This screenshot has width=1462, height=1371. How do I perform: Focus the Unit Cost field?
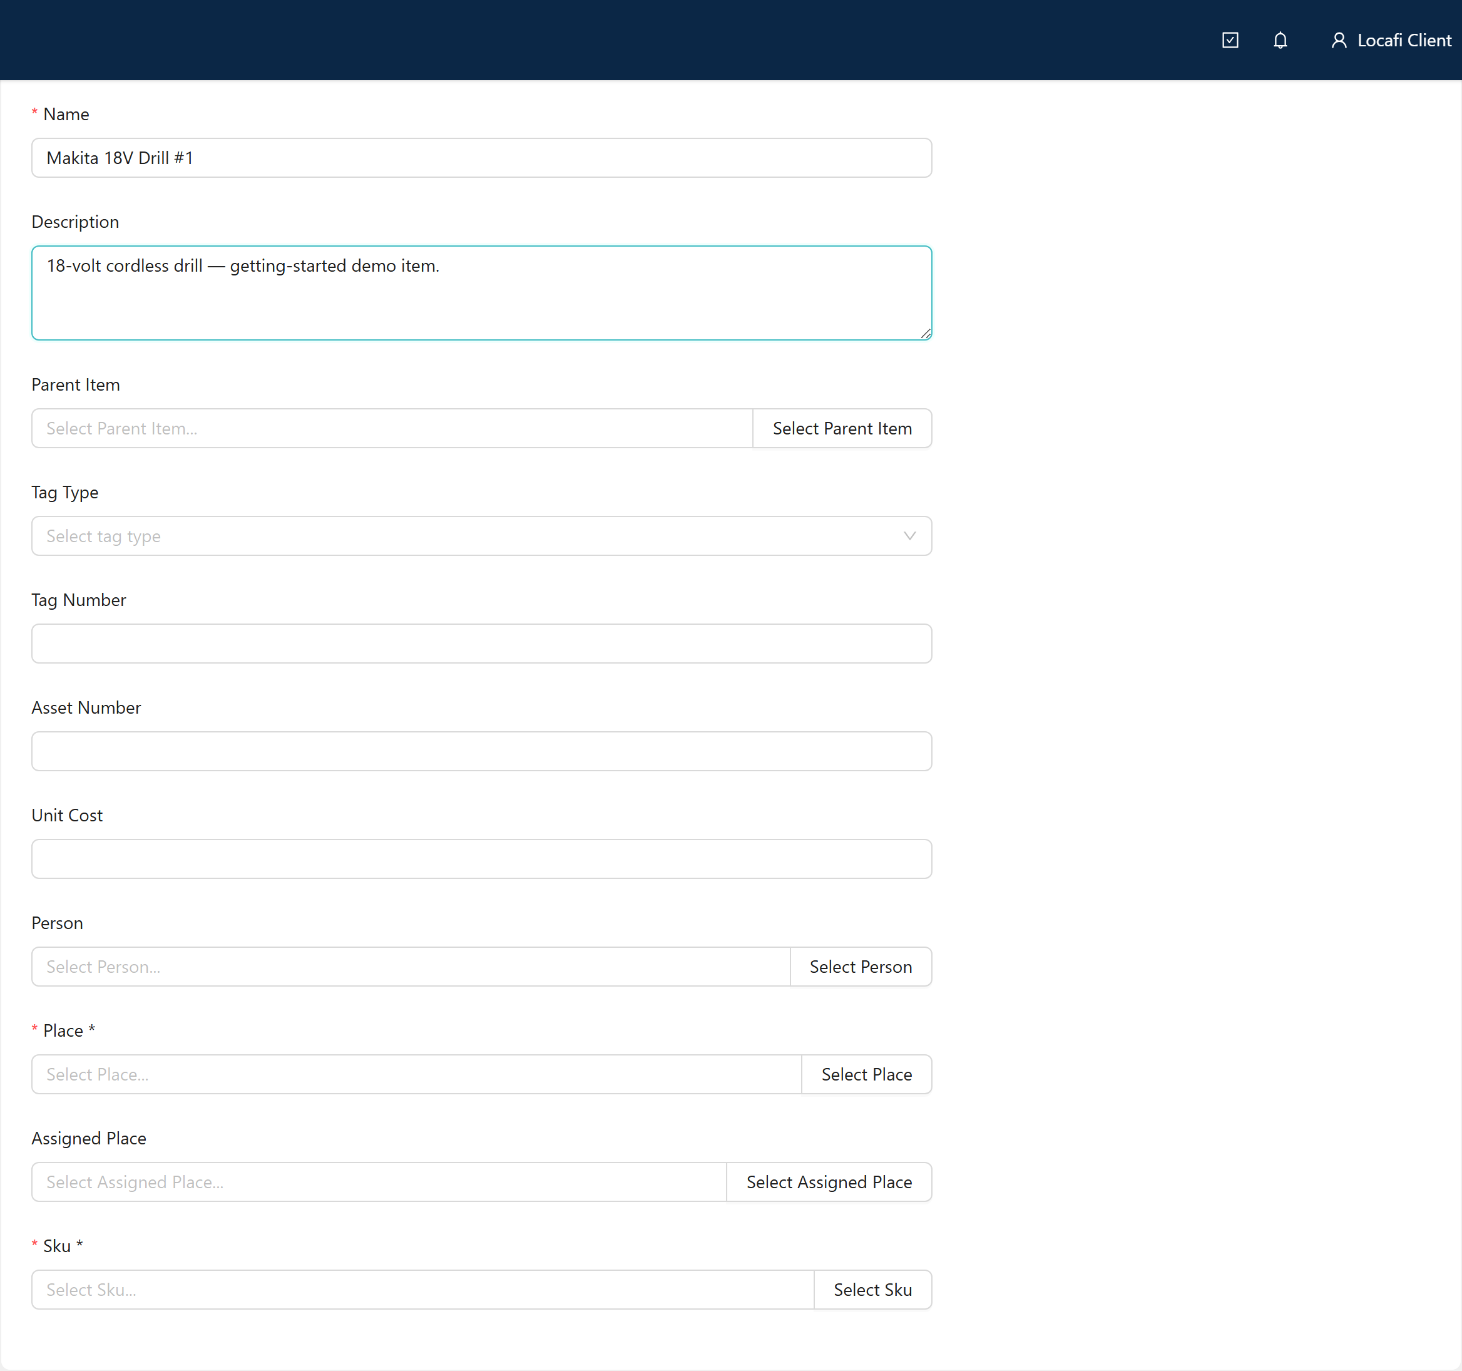point(482,859)
